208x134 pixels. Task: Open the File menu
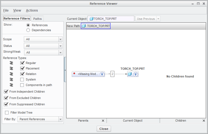coord(6,10)
